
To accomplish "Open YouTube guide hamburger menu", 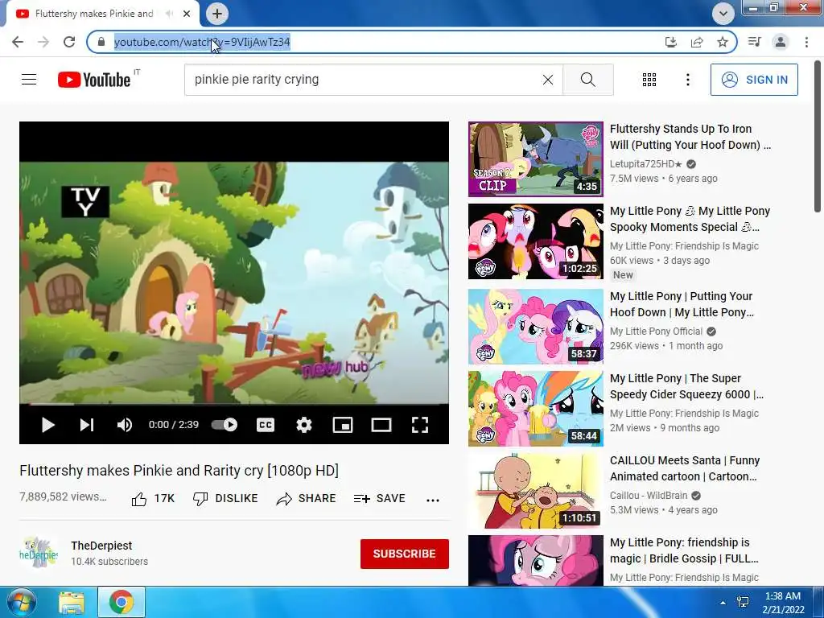I will click(29, 80).
